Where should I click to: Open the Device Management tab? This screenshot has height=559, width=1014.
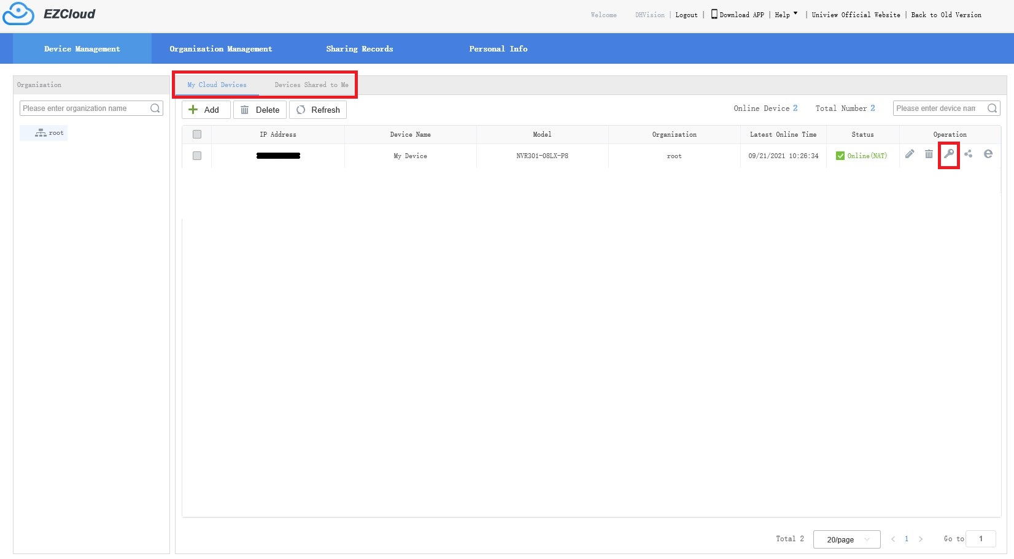(82, 48)
